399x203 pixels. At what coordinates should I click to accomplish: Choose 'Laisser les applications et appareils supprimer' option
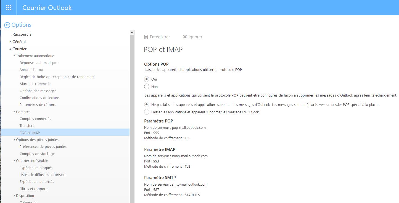click(x=147, y=112)
